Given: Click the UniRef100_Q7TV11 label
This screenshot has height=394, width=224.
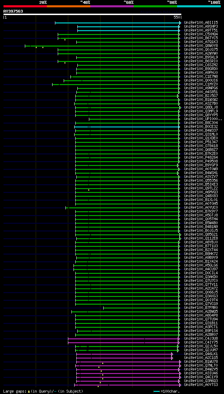Looking at the screenshot, I should click(x=201, y=284).
